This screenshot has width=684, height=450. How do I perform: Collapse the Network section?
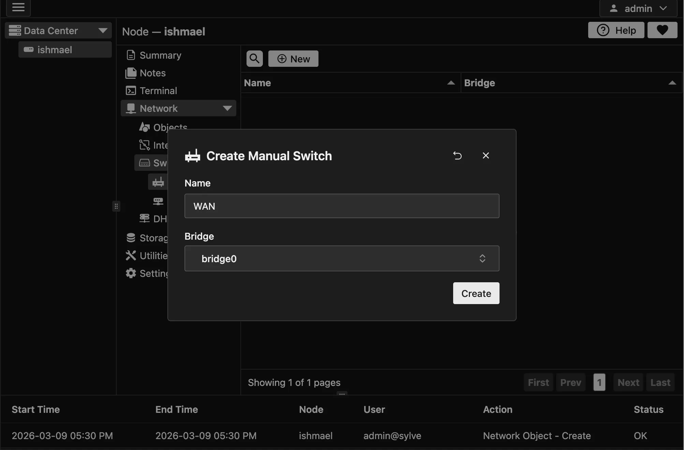click(227, 108)
